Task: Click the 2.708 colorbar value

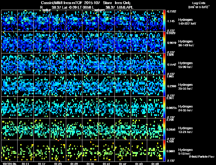Action: pos(170,120)
